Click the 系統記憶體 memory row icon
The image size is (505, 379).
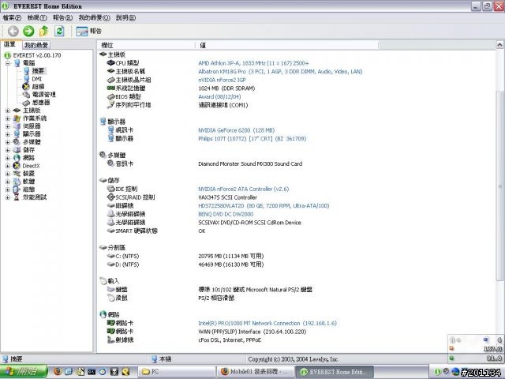[x=110, y=88]
